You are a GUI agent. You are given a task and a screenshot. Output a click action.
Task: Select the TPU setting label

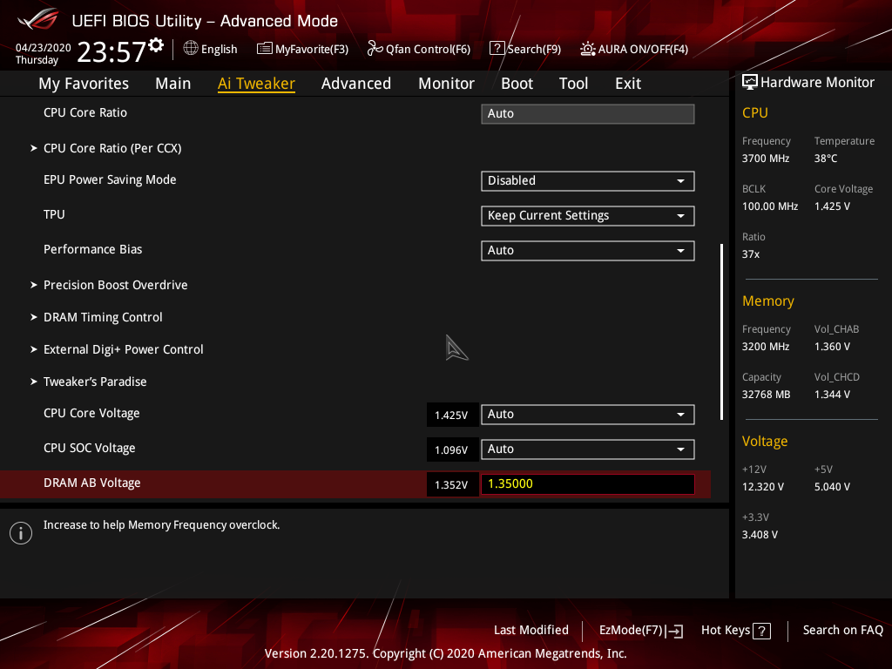pos(54,214)
